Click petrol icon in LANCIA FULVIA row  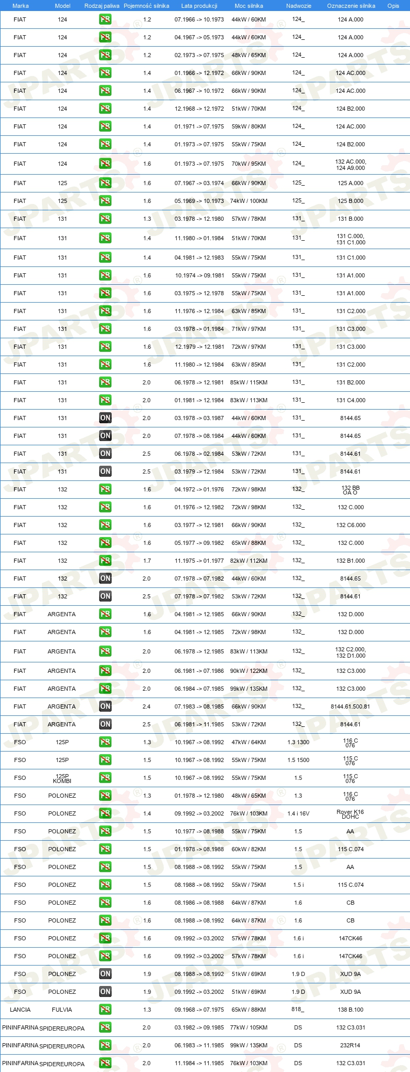tap(105, 1010)
